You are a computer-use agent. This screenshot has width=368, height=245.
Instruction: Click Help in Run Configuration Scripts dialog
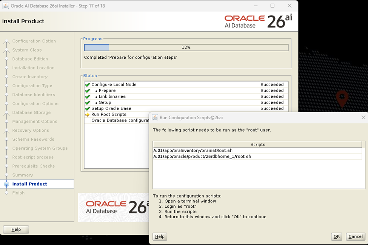(x=160, y=236)
